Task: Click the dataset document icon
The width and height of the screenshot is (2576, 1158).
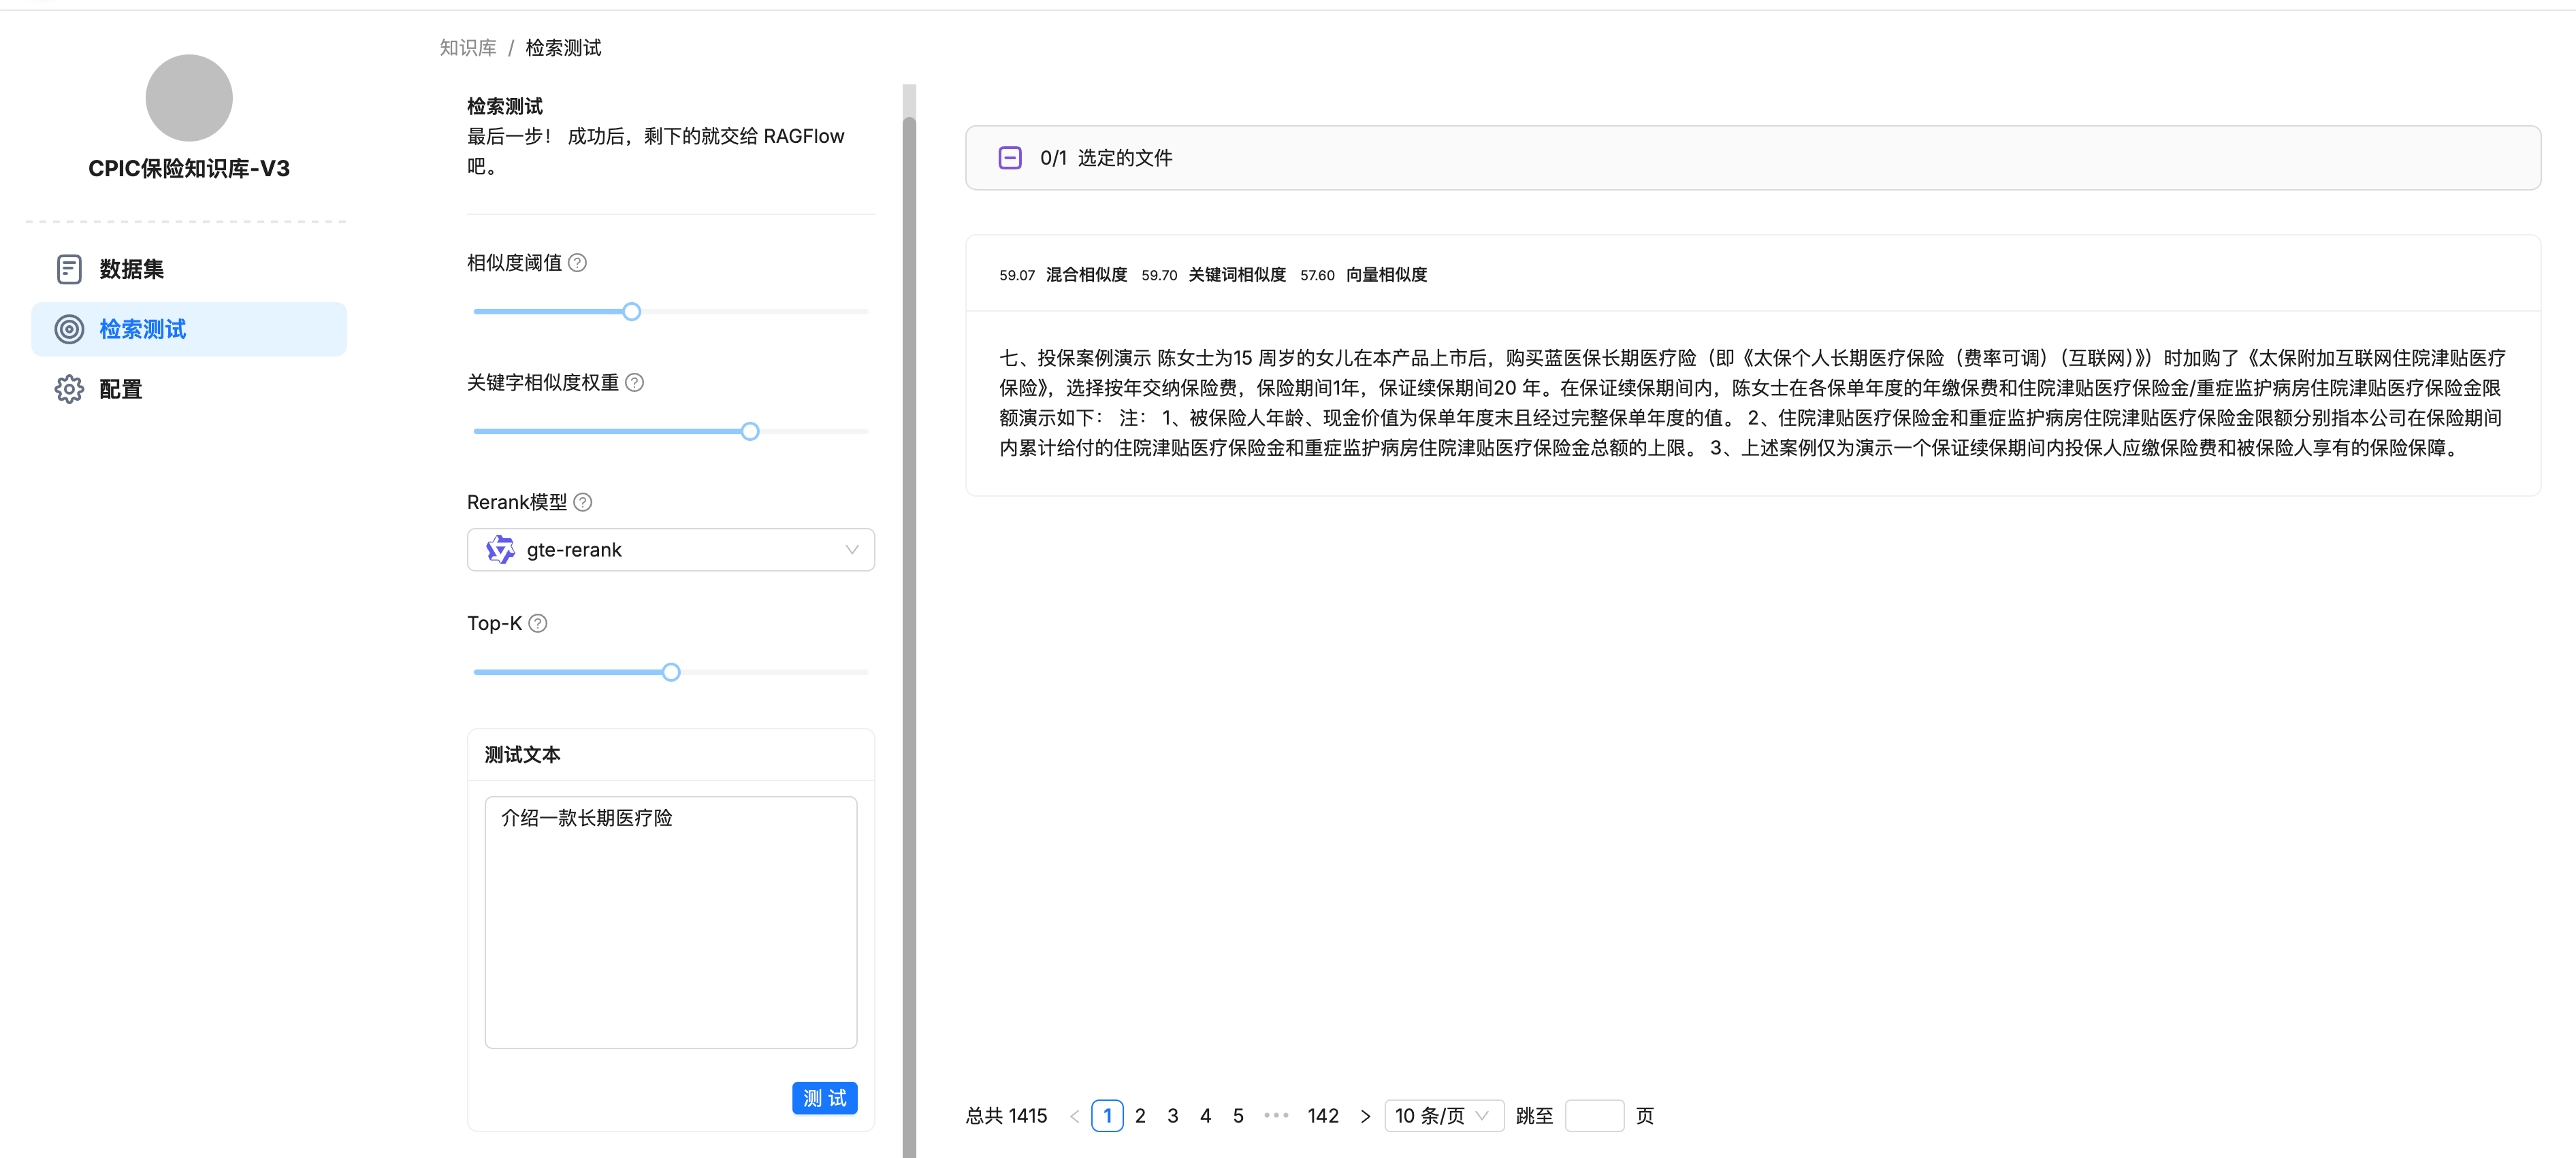Action: [69, 269]
